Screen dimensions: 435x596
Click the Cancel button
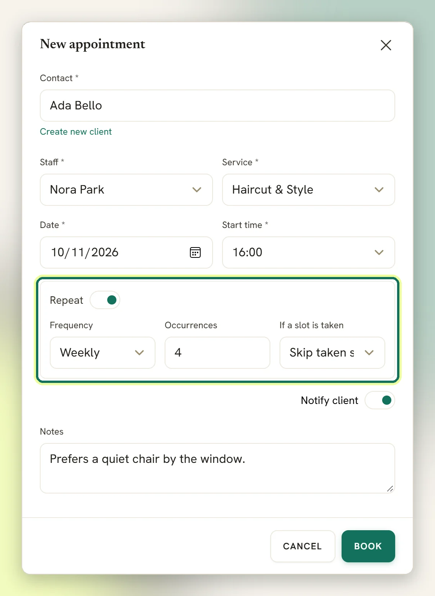tap(303, 546)
